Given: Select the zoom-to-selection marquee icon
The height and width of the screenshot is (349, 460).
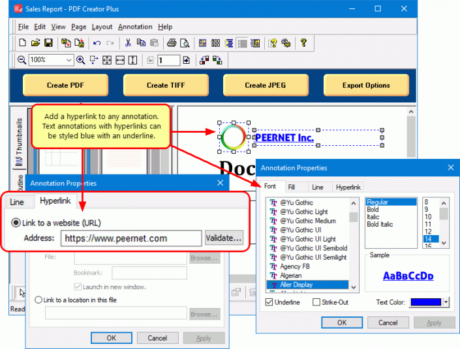Looking at the screenshot, I should [x=93, y=60].
